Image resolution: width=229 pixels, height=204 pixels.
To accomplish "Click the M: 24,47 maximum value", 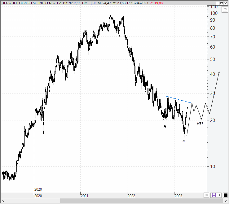I will point(104,3).
